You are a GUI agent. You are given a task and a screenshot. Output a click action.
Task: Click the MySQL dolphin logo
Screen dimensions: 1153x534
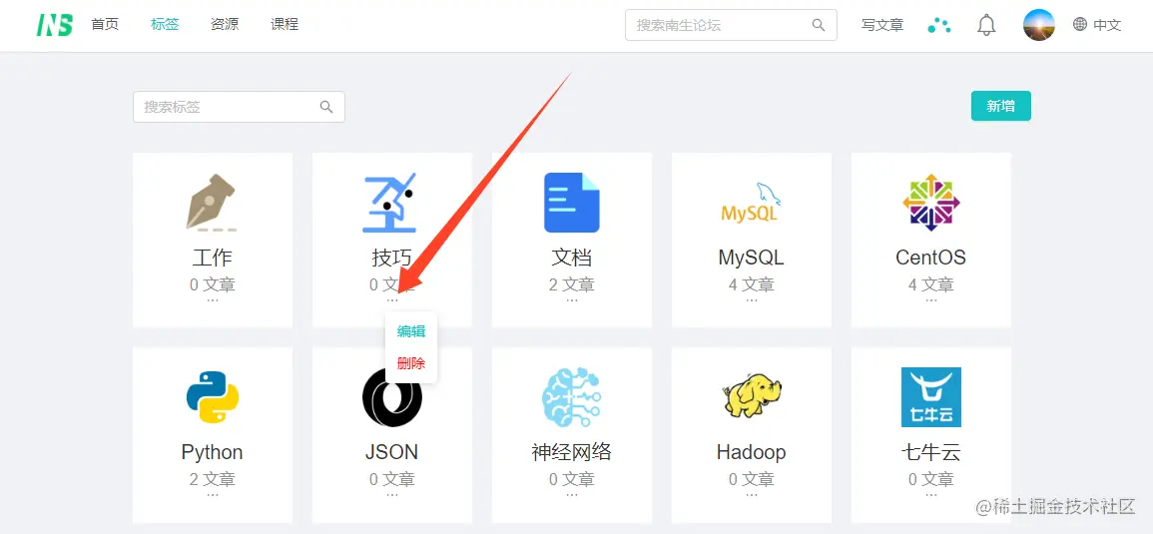click(x=751, y=203)
